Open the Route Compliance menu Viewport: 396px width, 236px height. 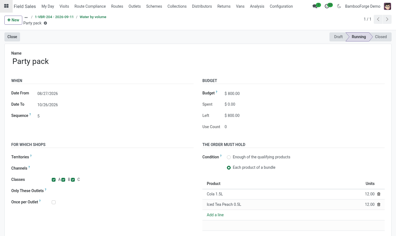point(90,6)
